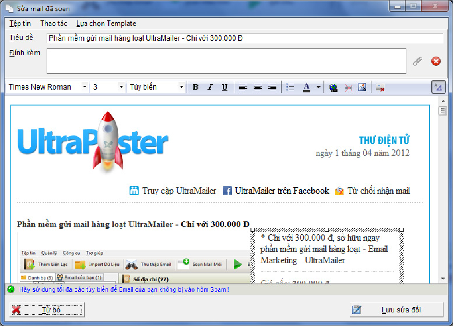Click the THƯ ĐIỆN TỬ heading
The width and height of the screenshot is (453, 326).
coord(384,140)
